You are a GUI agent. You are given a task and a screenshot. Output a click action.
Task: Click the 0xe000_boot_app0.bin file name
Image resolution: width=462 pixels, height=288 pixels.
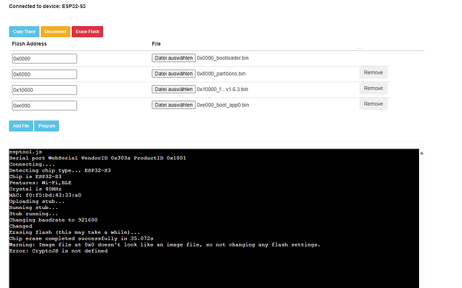pyautogui.click(x=223, y=104)
